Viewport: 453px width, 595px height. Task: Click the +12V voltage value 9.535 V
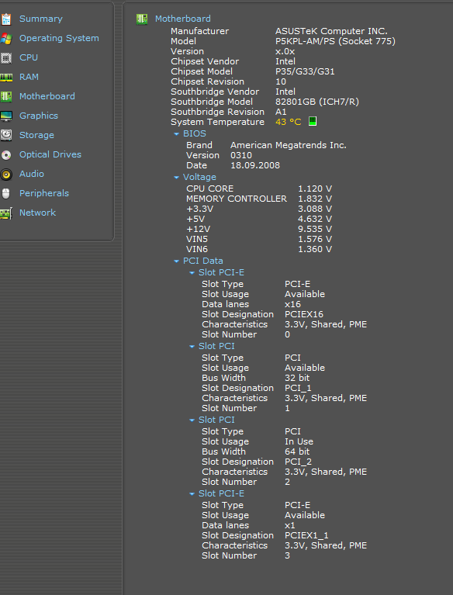point(315,229)
